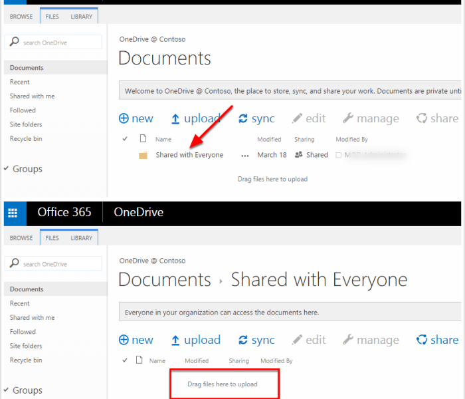Click the search magnifier in the upper panel
465x399 pixels.
click(14, 41)
